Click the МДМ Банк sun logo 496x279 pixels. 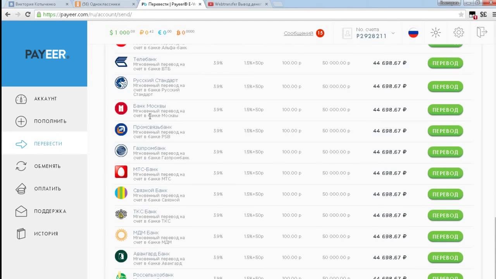pyautogui.click(x=121, y=235)
